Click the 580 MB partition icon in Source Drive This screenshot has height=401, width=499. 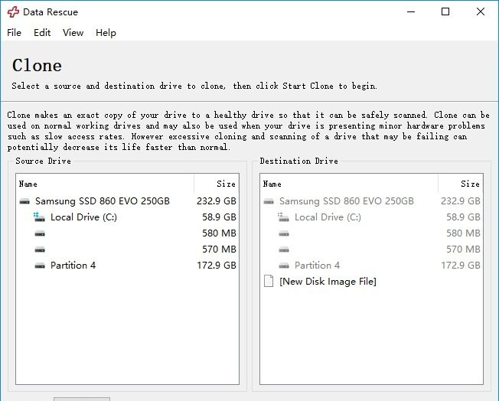point(40,233)
